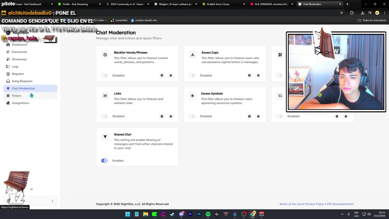
Task: Open a new browser tab
Action: 347,4
